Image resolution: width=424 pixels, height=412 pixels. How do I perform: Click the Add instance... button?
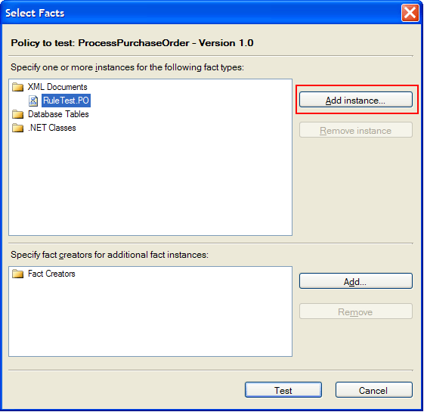tap(355, 100)
